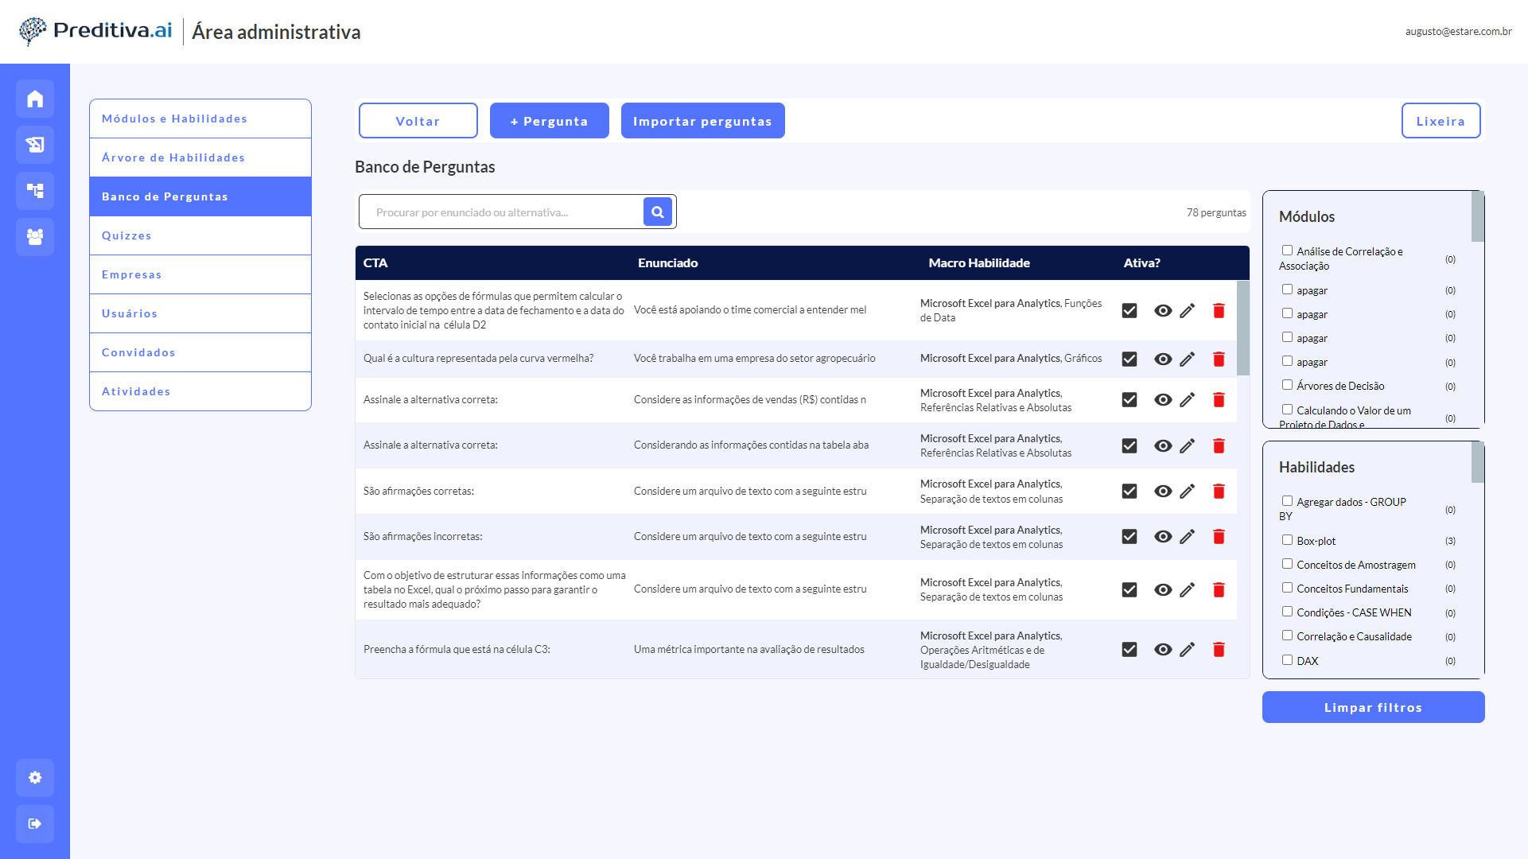
Task: Click the graduation cap sidebar icon
Action: [35, 145]
